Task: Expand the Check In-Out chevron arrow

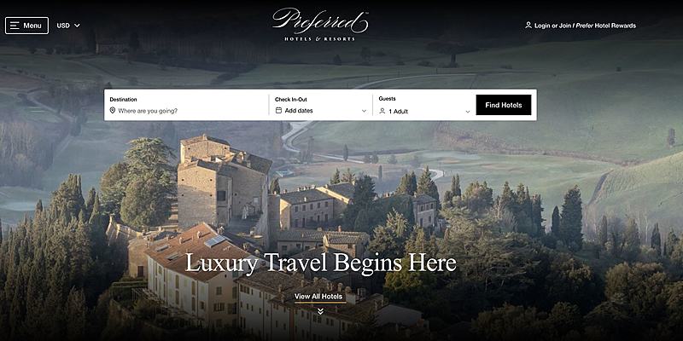Action: pyautogui.click(x=365, y=111)
